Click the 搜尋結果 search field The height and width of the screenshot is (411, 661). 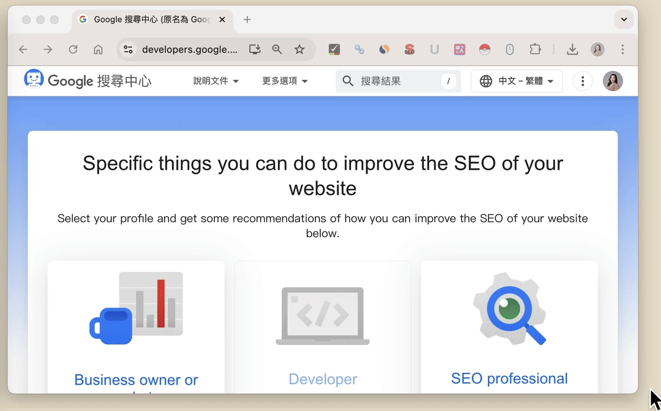(x=398, y=81)
